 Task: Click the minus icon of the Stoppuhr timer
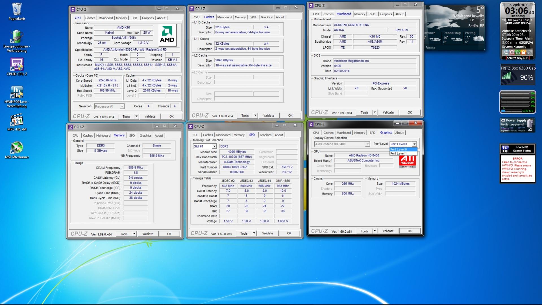coord(524,43)
